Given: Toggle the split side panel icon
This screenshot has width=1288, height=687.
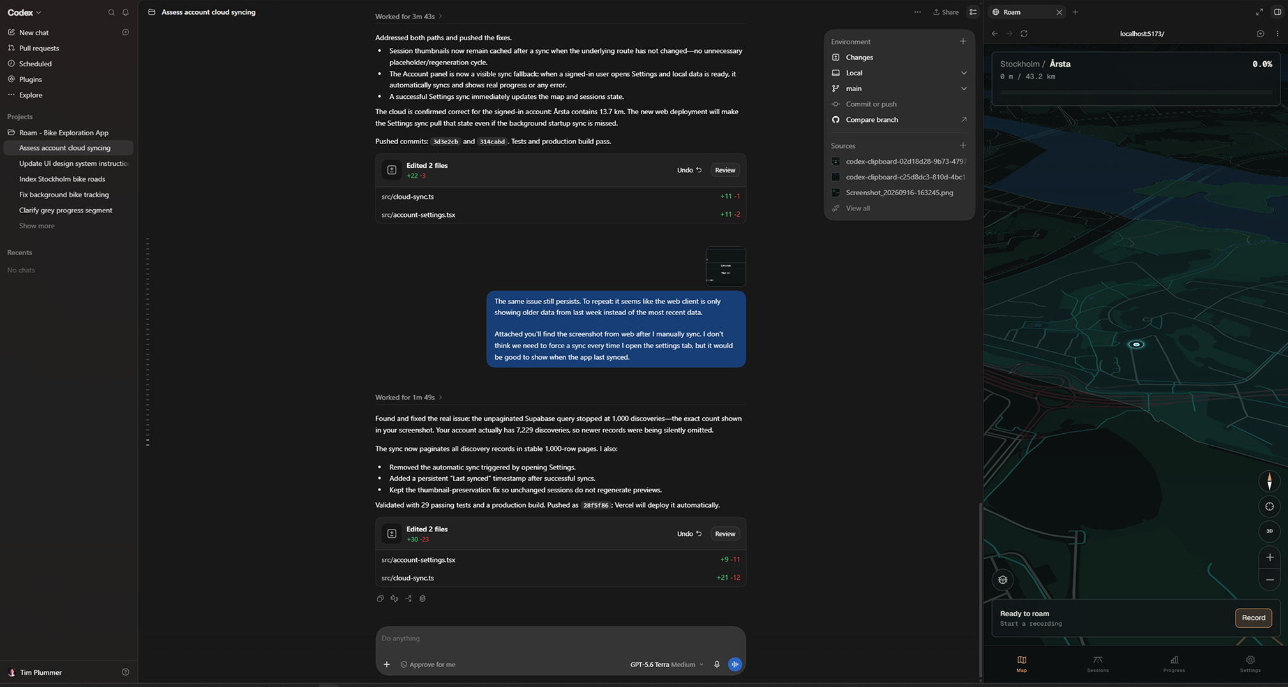Looking at the screenshot, I should (x=1277, y=12).
